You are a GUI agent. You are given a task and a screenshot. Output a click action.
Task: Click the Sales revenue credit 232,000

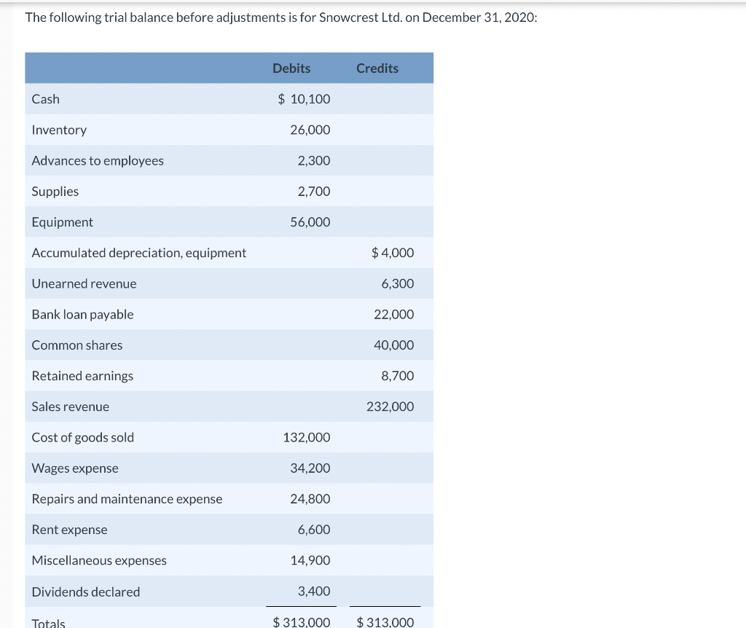coord(390,407)
